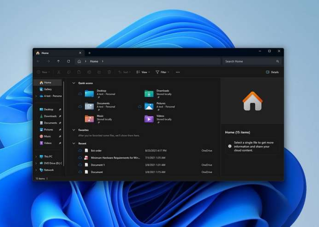The image size is (319, 227).
Task: Unpin the Pictures sidebar entry
Action: (x=60, y=129)
